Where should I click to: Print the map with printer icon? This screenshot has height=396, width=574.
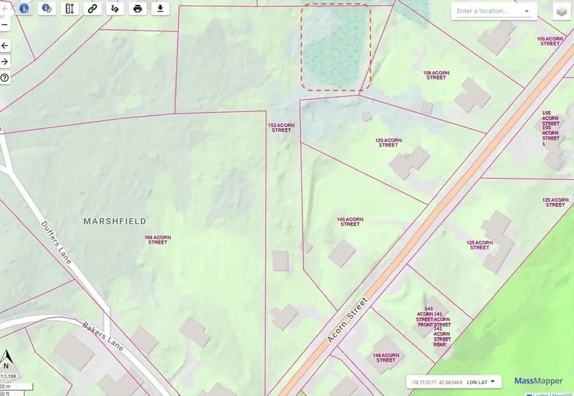[x=137, y=8]
